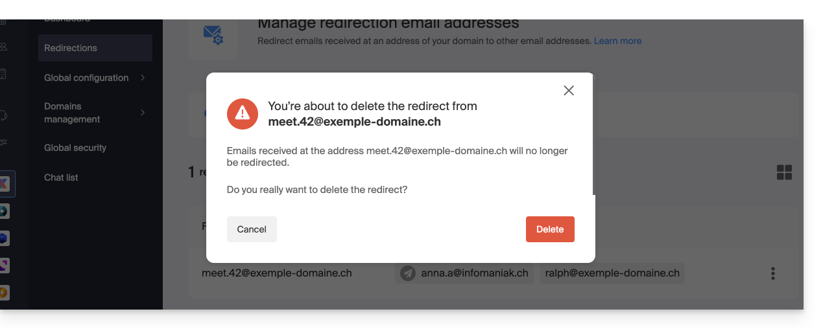Image resolution: width=823 pixels, height=329 pixels.
Task: Confirm with the red Delete button
Action: click(550, 229)
